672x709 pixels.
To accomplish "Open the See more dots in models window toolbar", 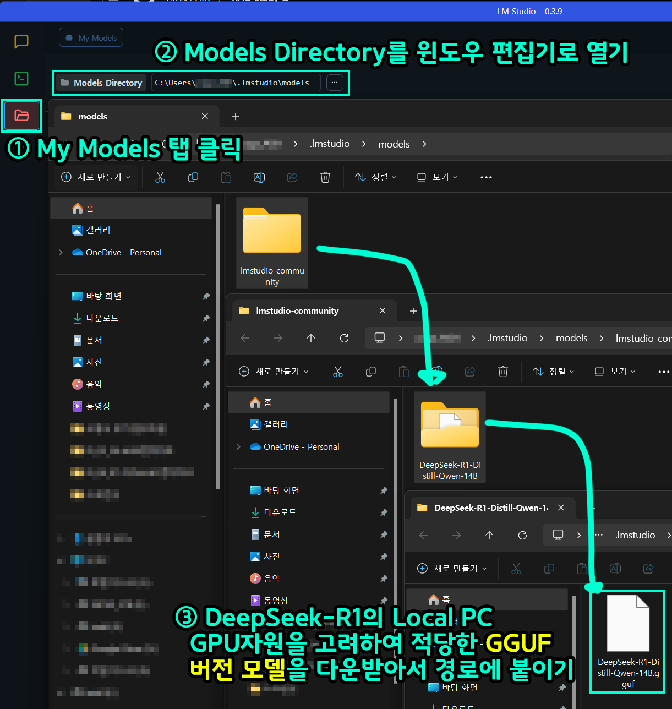I will 486,177.
